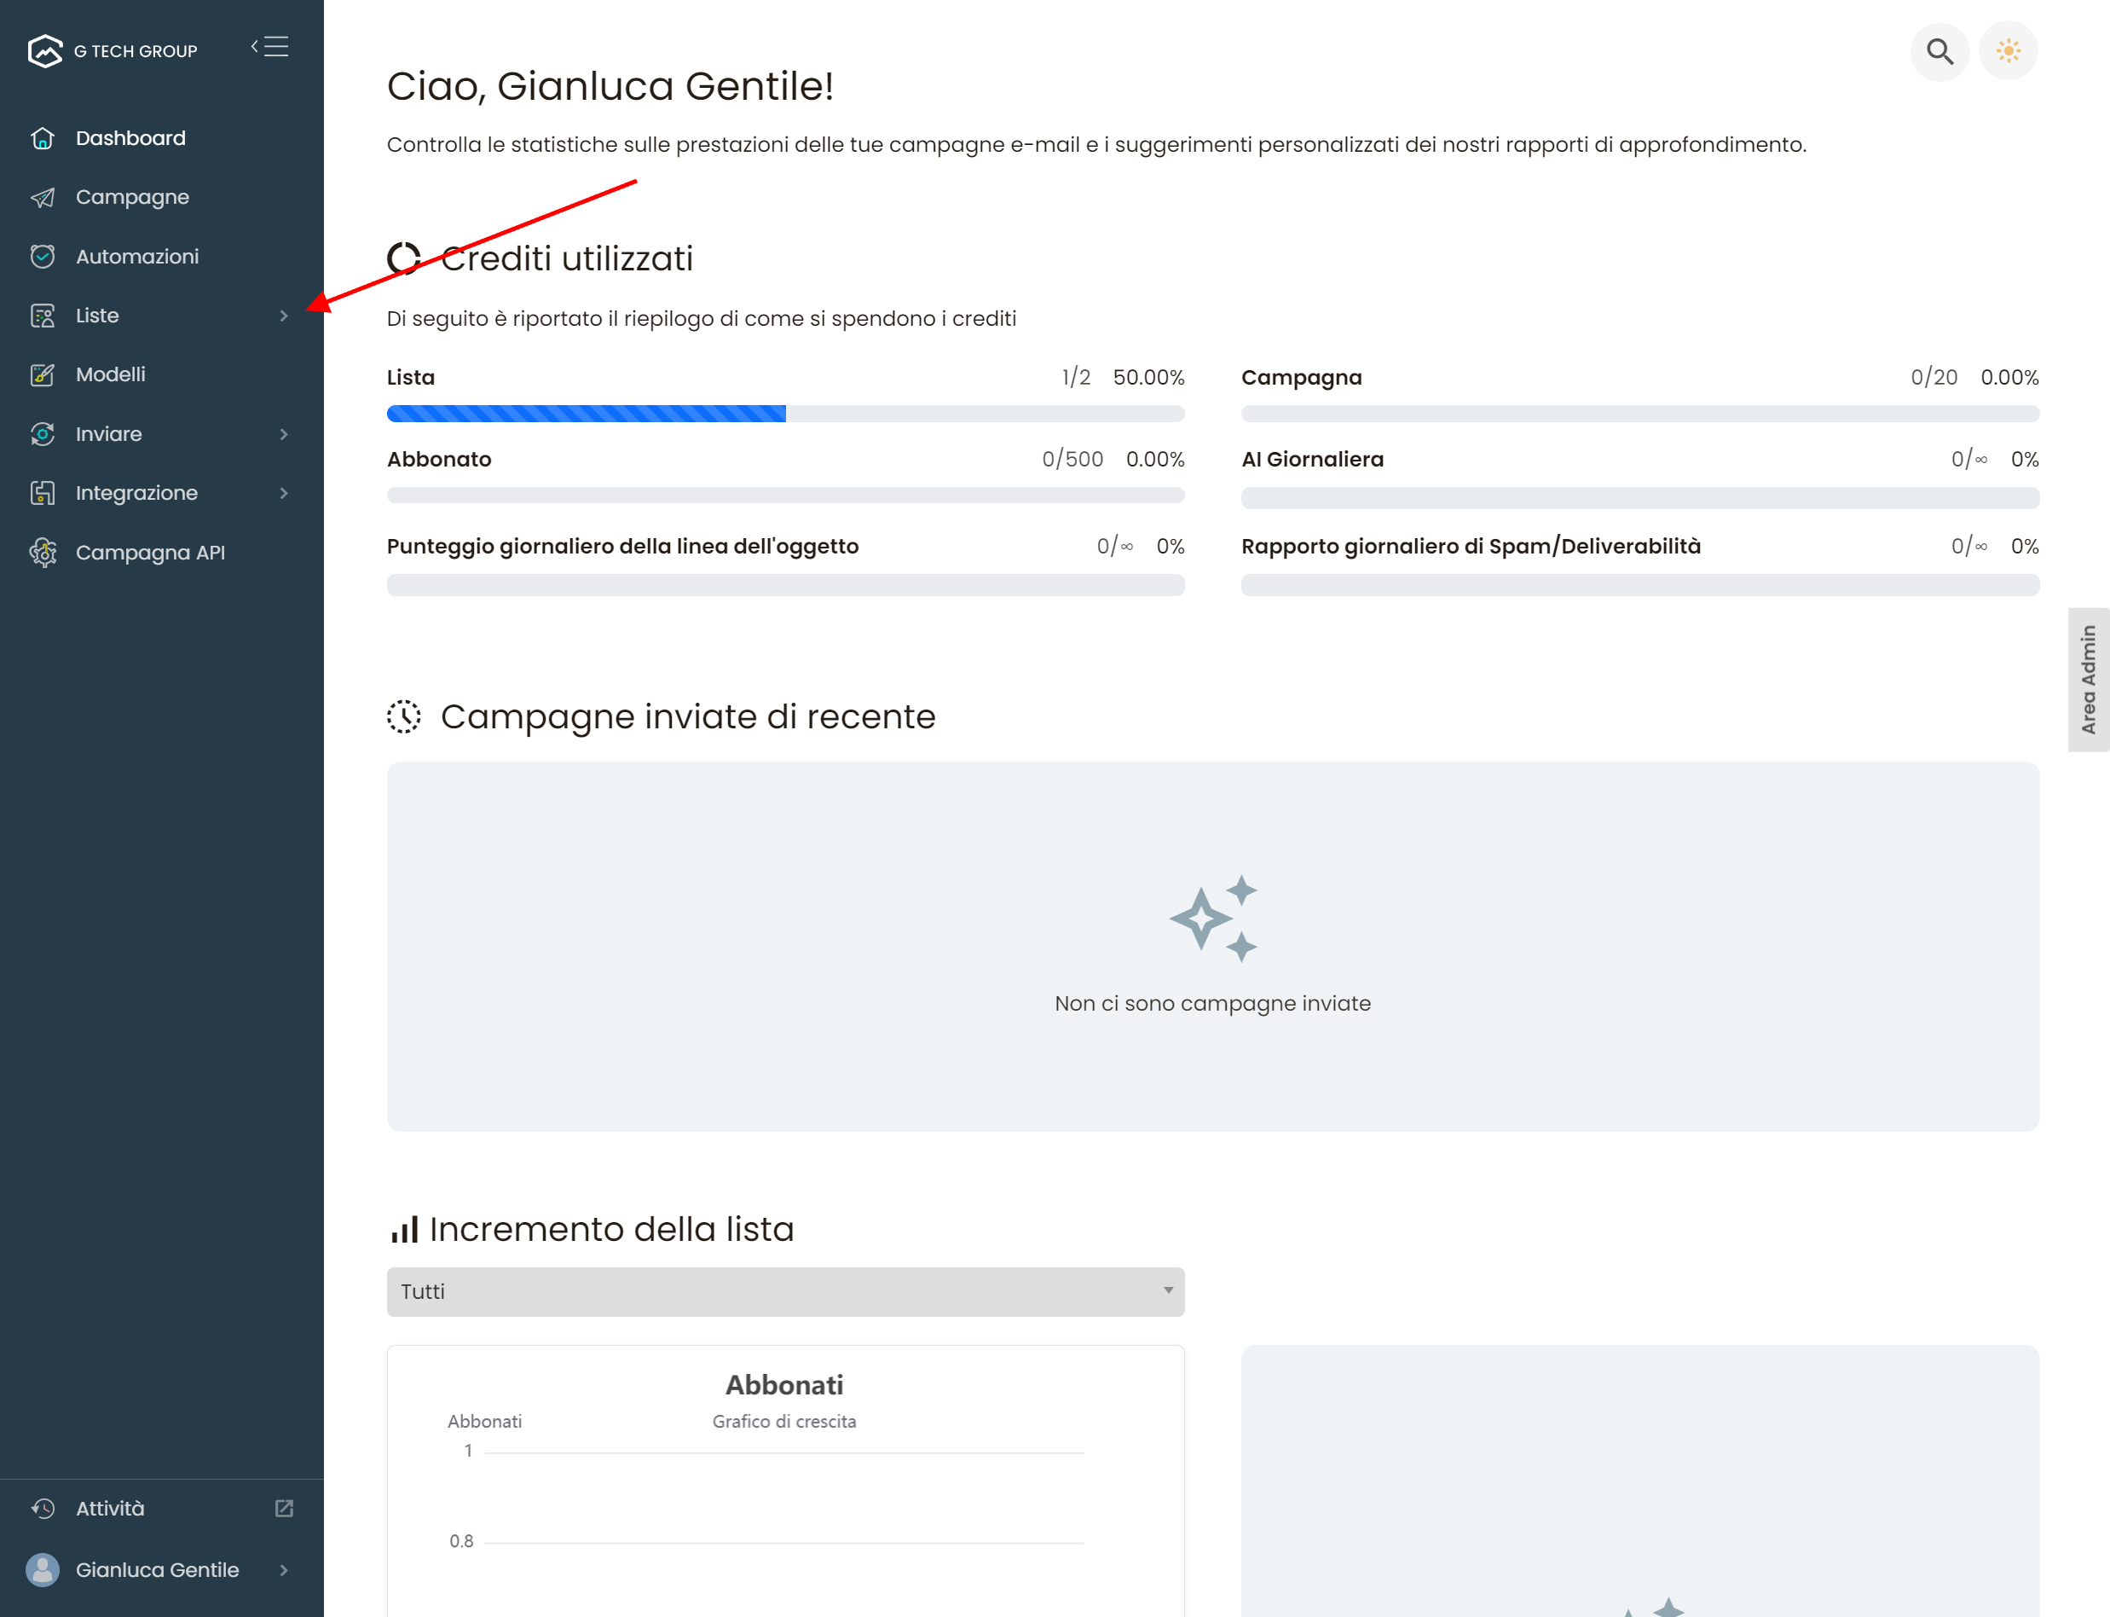Viewport: 2110px width, 1617px height.
Task: Click the Gianluca Gentile profile link
Action: (x=158, y=1570)
